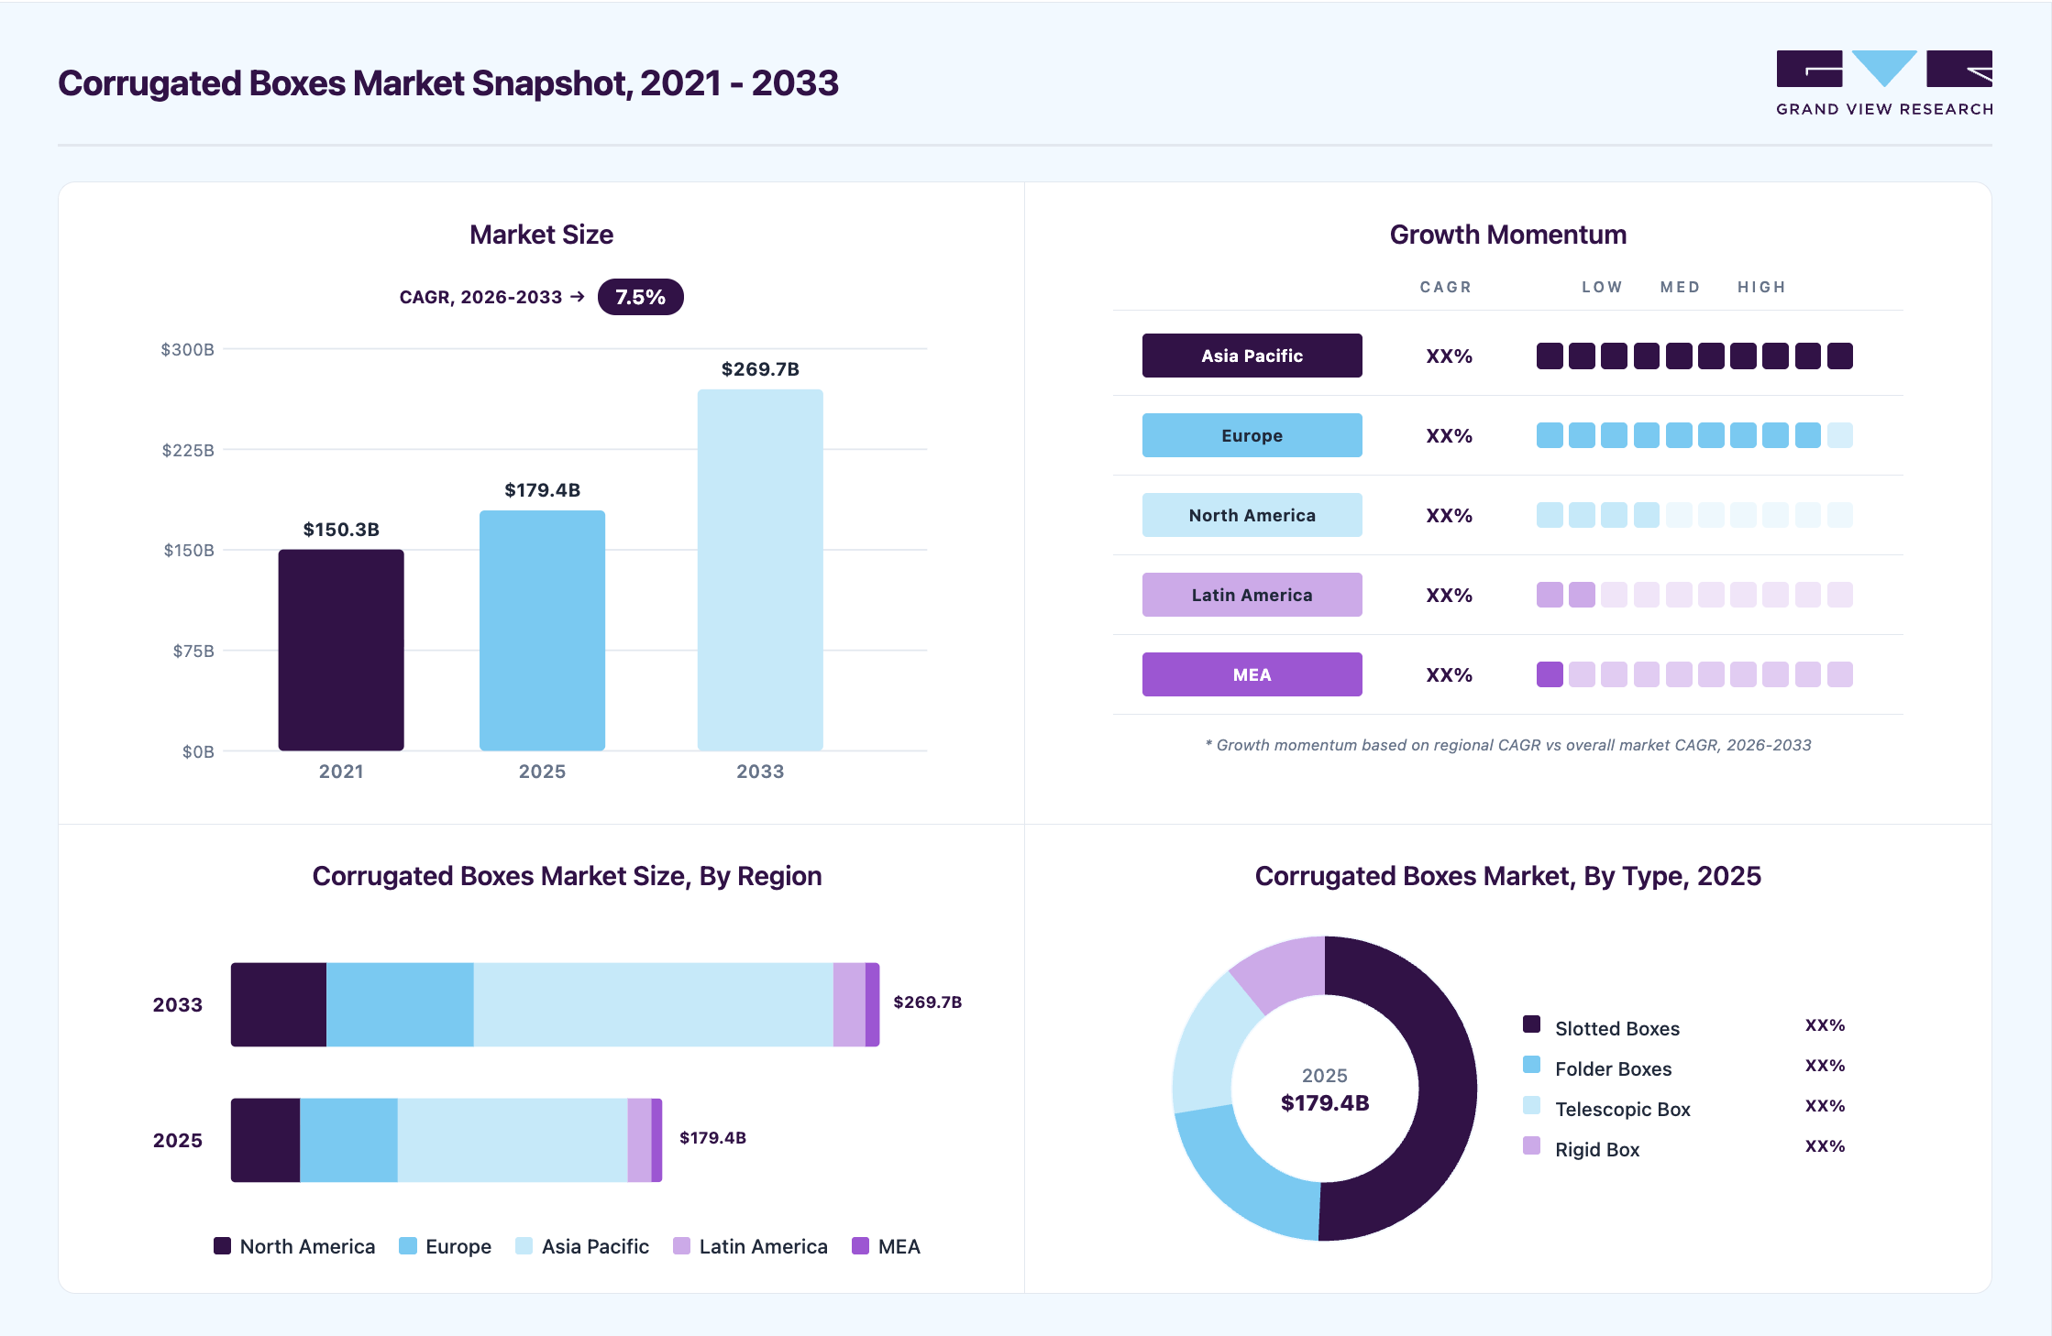Click the HIGH column header
This screenshot has height=1336, width=2052.
click(1761, 287)
